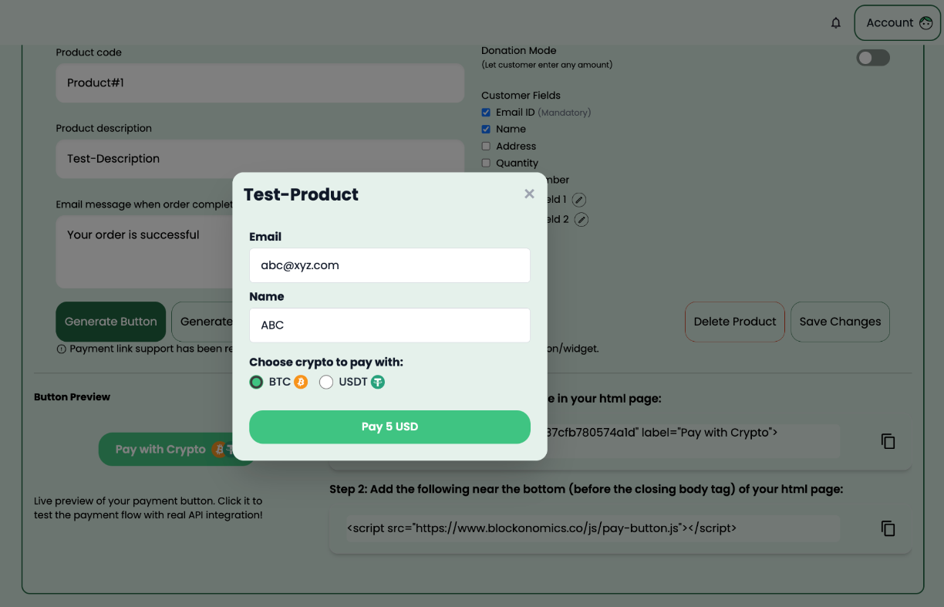944x607 pixels.
Task: Select USDT as the payment crypto
Action: point(326,382)
